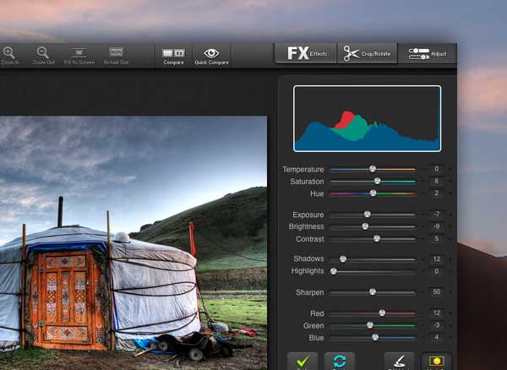Screen dimensions: 507x370
Task: Click the Green value field showing -3
Action: [x=437, y=325]
